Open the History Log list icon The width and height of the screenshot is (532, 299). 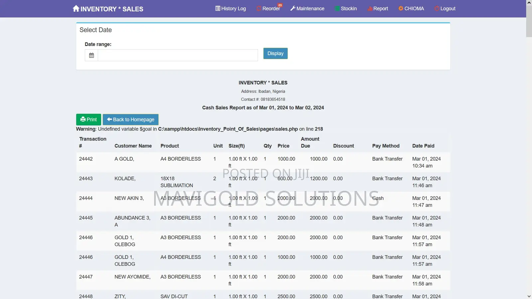pos(218,8)
